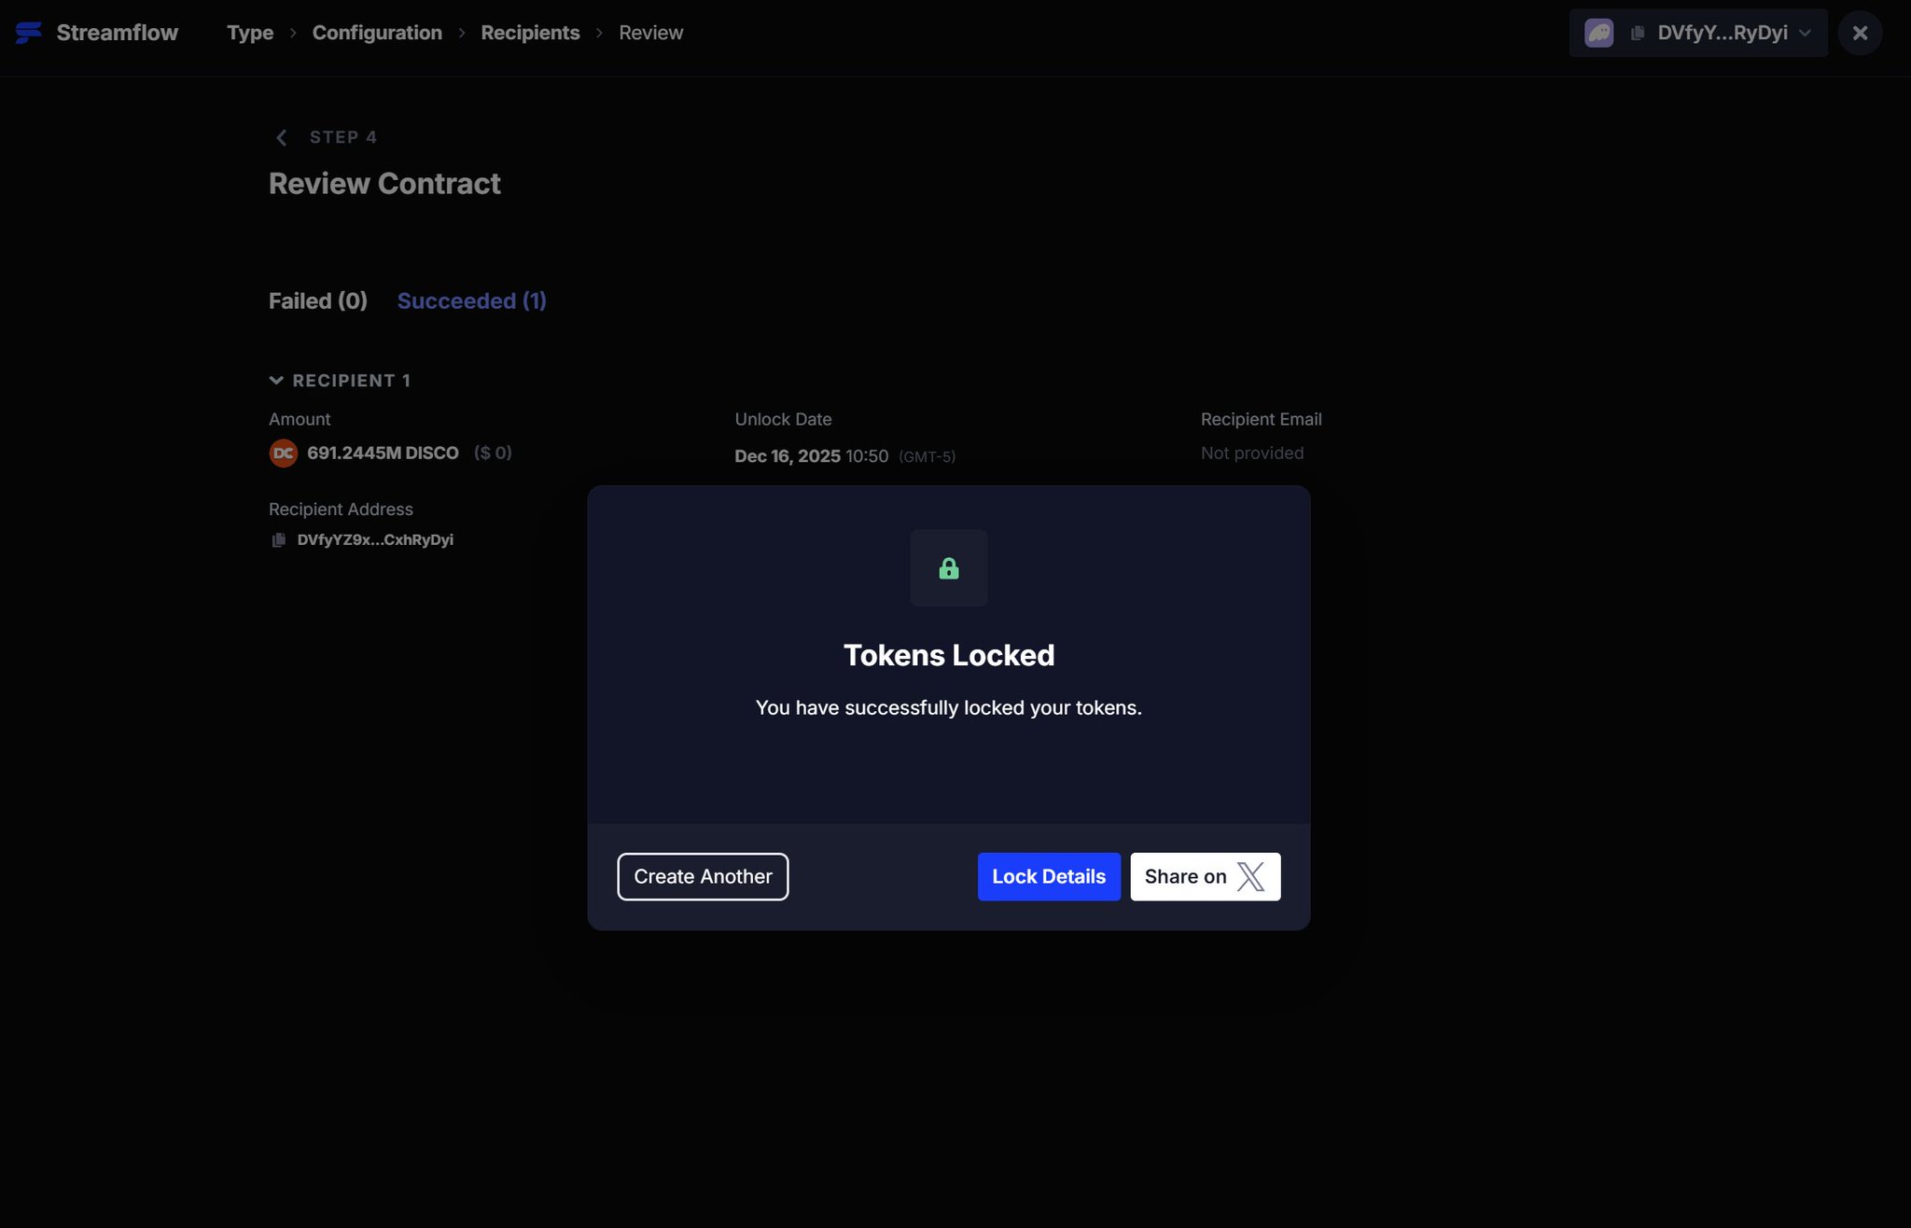Image resolution: width=1911 pixels, height=1228 pixels.
Task: Click the Streamflow logo icon
Action: pyautogui.click(x=29, y=33)
